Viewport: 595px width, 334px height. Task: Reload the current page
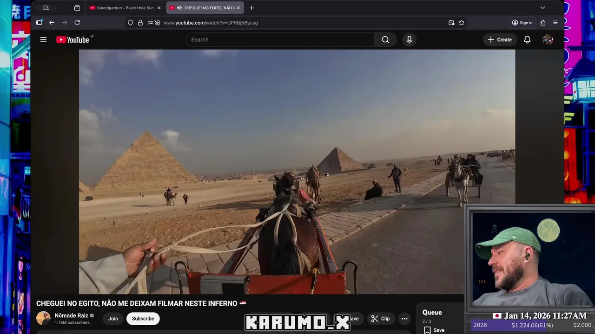point(77,22)
